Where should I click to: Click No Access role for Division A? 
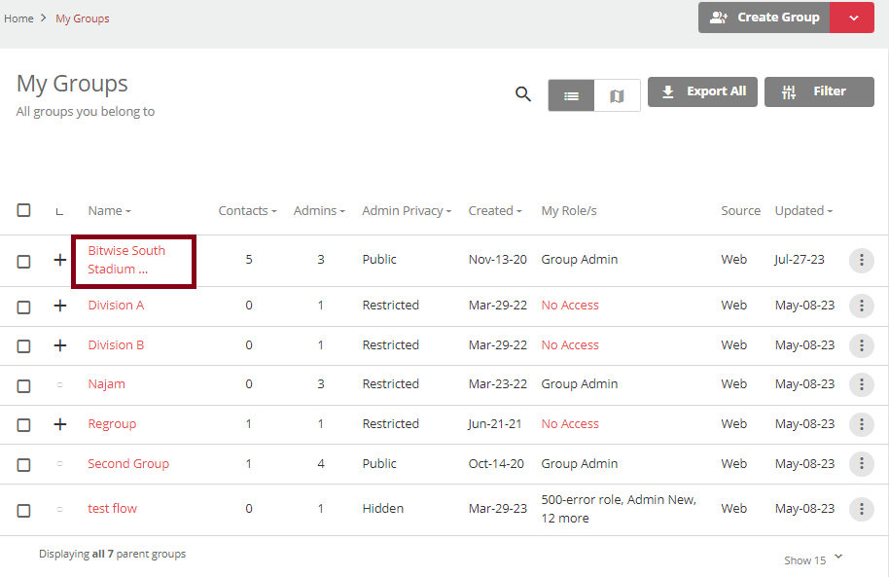point(570,306)
